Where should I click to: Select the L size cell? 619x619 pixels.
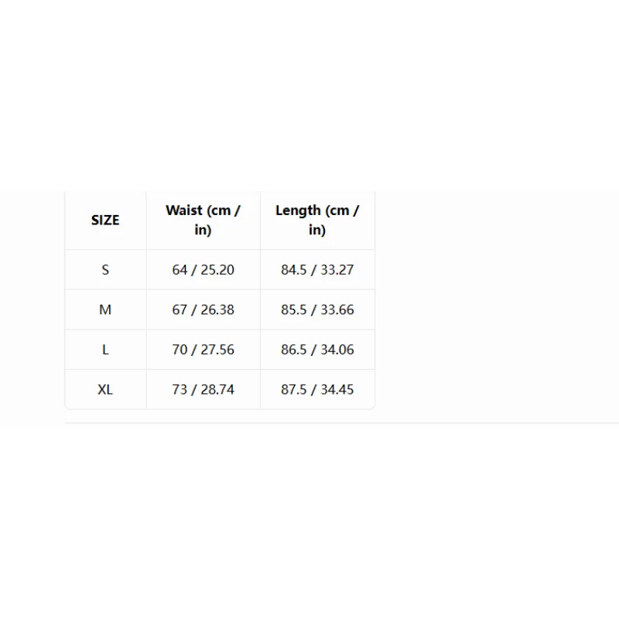[x=105, y=350]
